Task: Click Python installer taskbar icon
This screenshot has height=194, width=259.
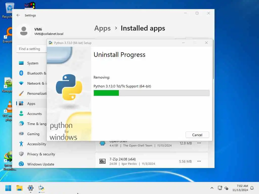Action: [41, 188]
